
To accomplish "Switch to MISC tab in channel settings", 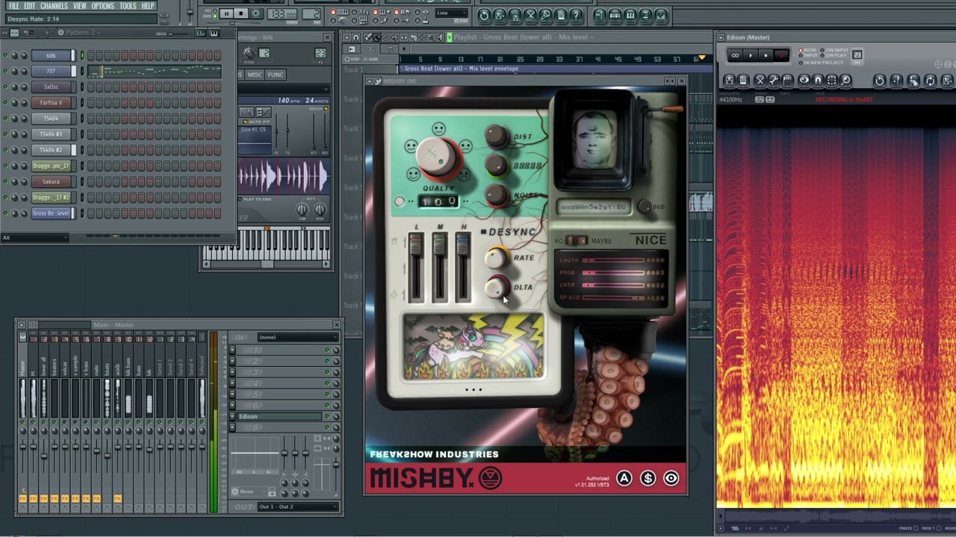I will coord(255,75).
